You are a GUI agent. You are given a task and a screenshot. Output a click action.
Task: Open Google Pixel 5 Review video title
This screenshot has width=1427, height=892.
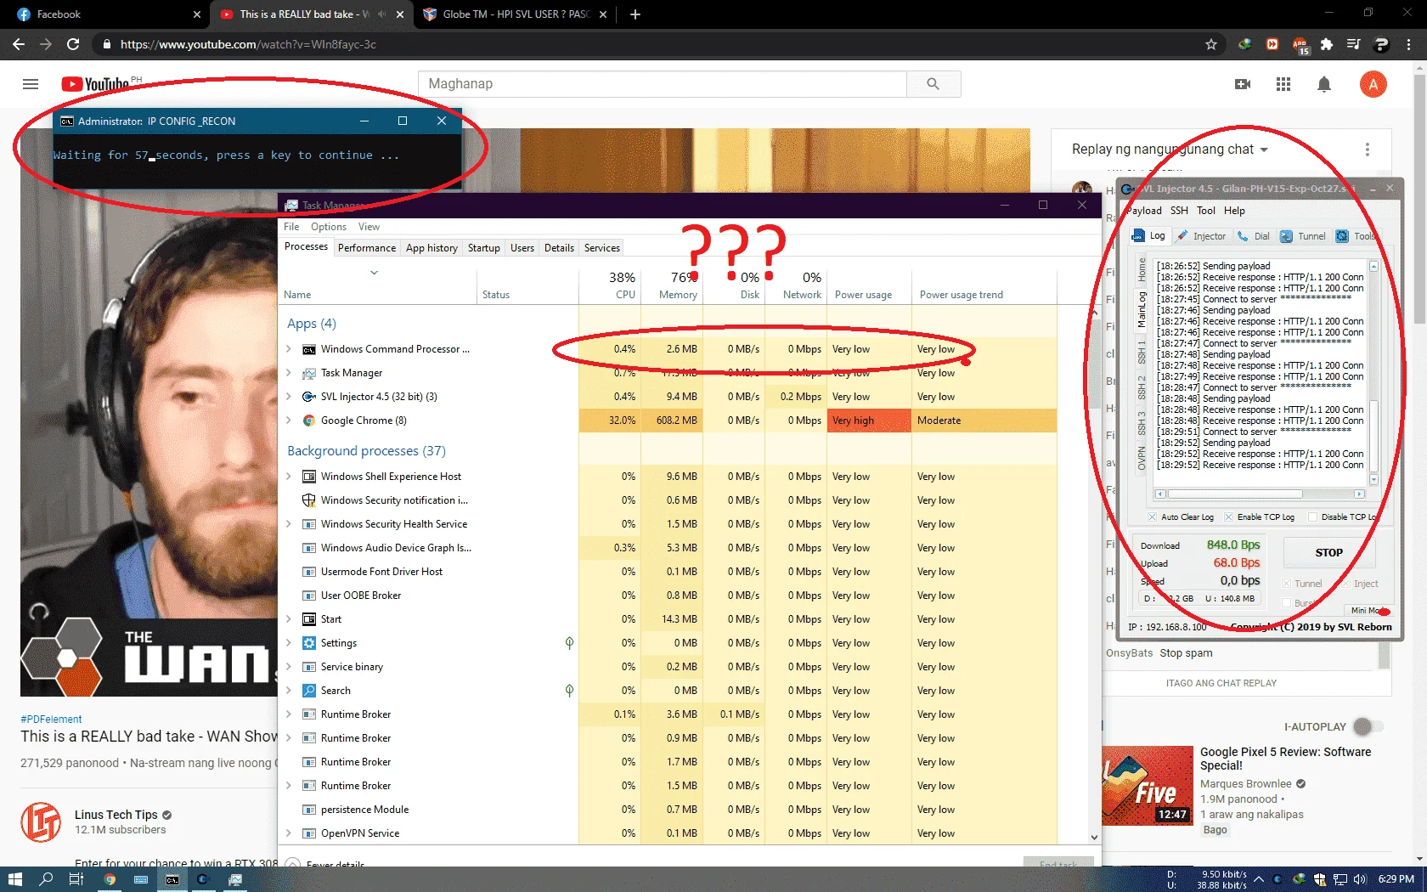coord(1285,759)
